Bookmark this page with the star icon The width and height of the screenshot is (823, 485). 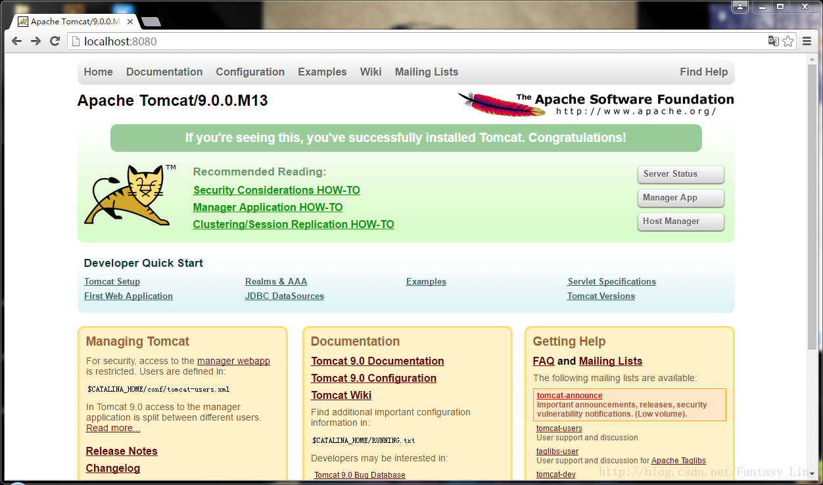(788, 41)
